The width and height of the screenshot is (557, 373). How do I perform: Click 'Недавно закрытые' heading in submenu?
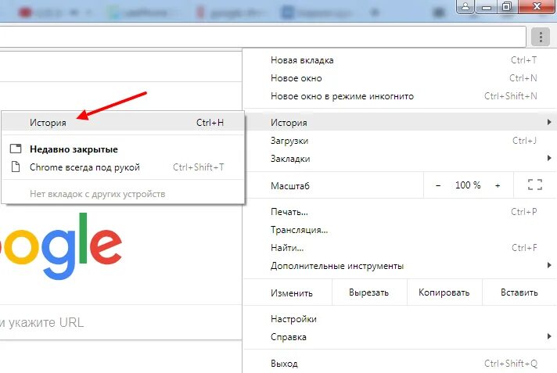click(x=74, y=149)
